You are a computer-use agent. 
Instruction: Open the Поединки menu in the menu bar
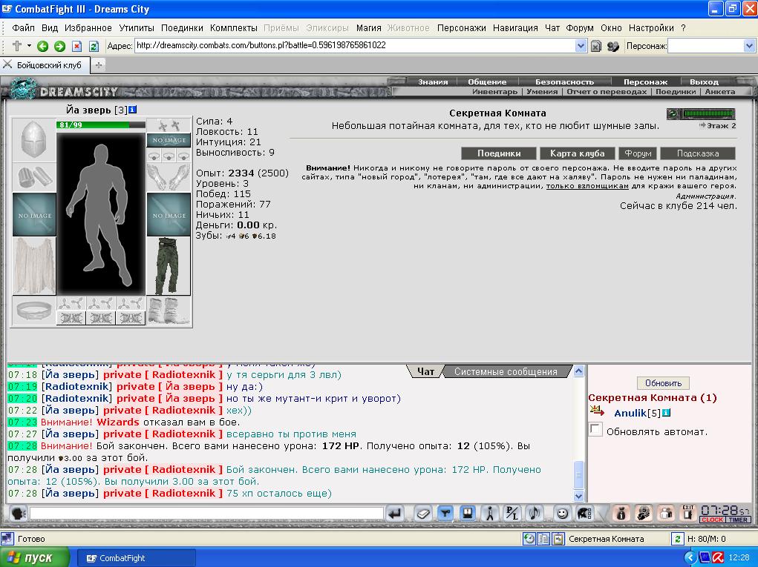pyautogui.click(x=182, y=28)
